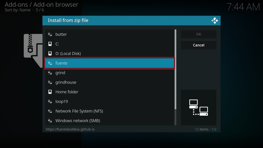This screenshot has height=148, width=263.
Task: Open the butter source
Action: 110,35
